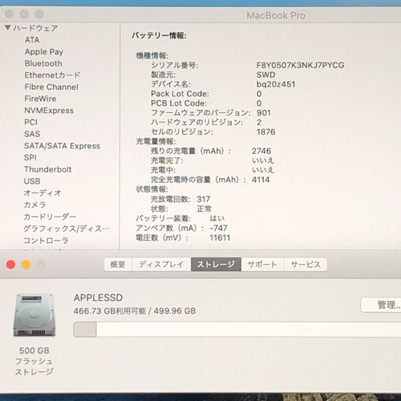This screenshot has height=401, width=401.
Task: Click the 500 GB label under drive icon
Action: [x=34, y=350]
